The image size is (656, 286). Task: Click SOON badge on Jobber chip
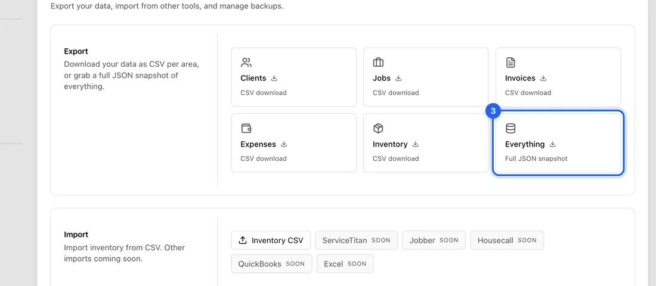pos(449,241)
